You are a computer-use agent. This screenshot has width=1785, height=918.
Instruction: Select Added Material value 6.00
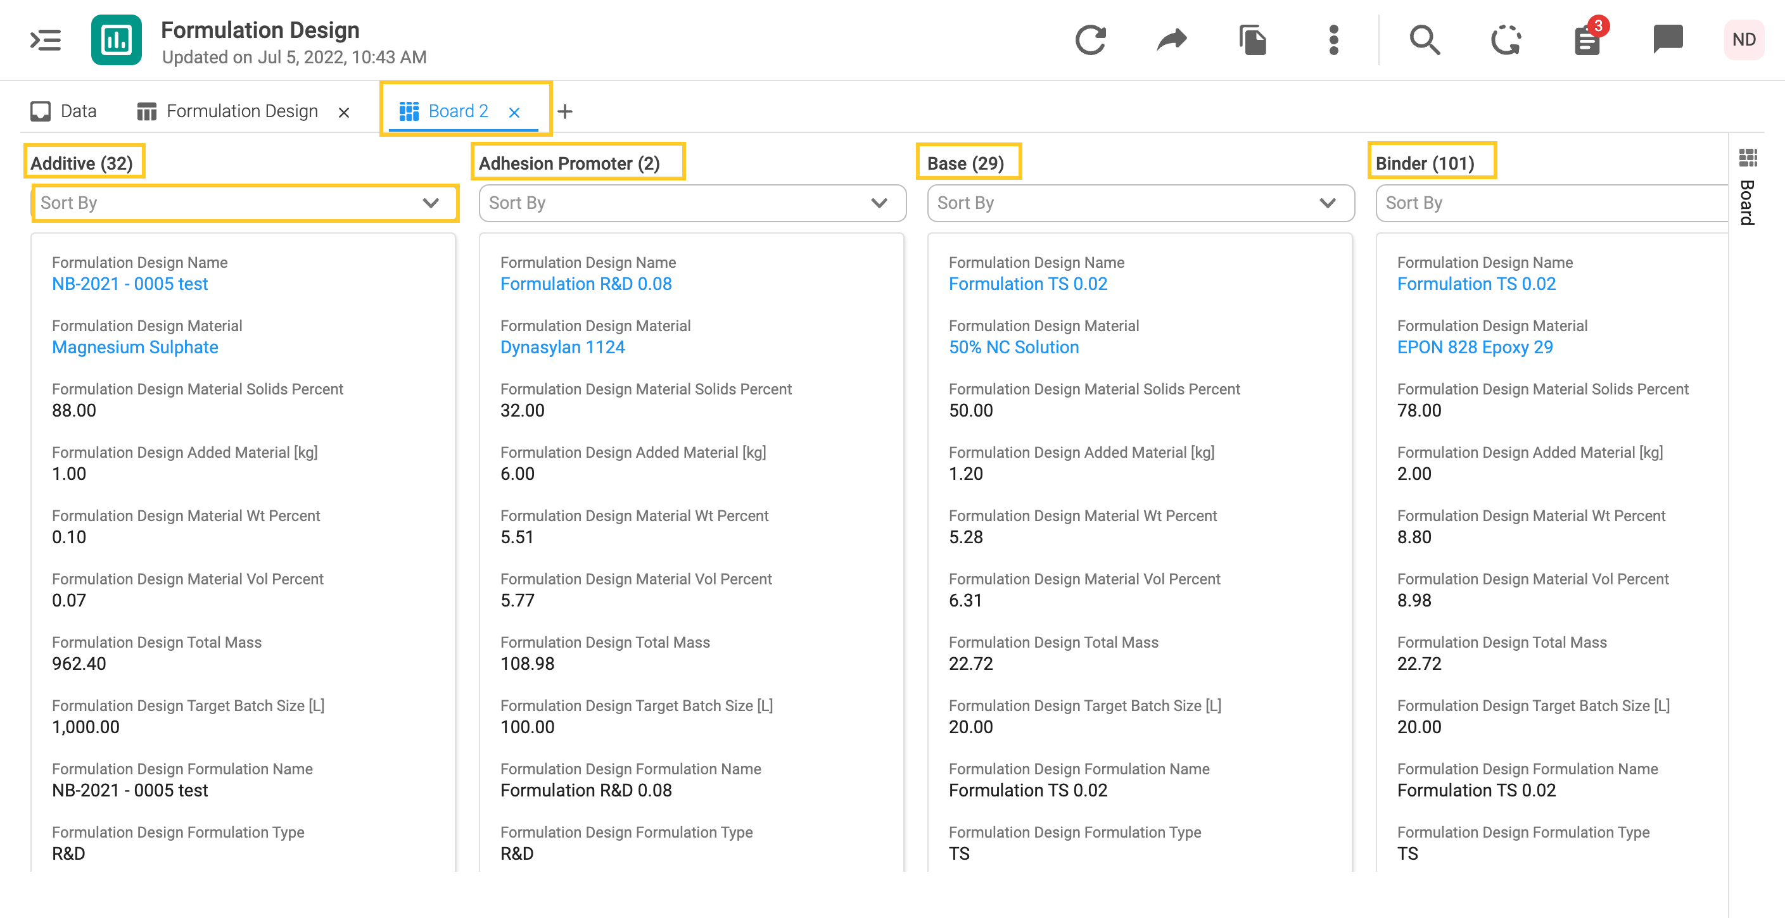[x=518, y=474]
